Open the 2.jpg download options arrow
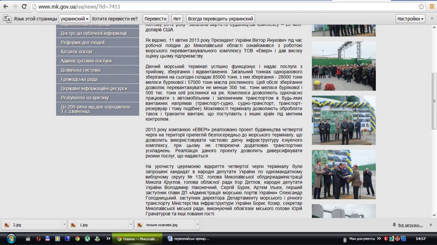Screen dimensions: 437x245 point(63,224)
